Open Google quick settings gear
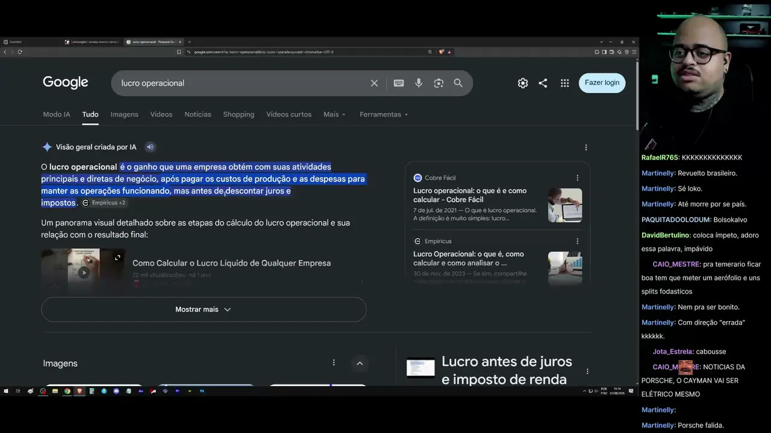This screenshot has height=433, width=771. (523, 83)
